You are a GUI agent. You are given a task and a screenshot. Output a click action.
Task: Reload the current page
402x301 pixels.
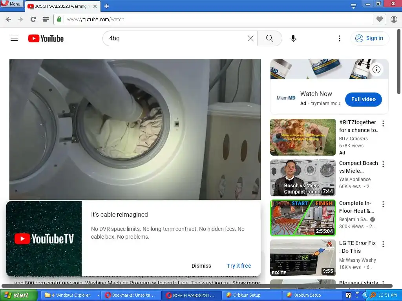point(33,20)
